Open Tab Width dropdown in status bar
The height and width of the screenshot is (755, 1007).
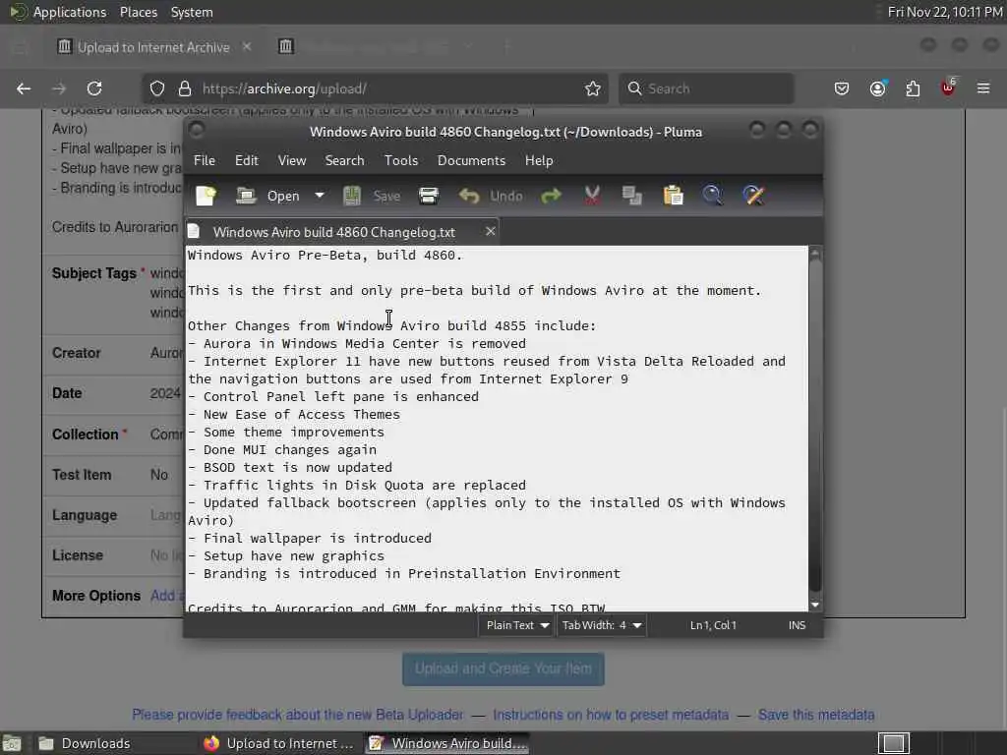click(601, 624)
